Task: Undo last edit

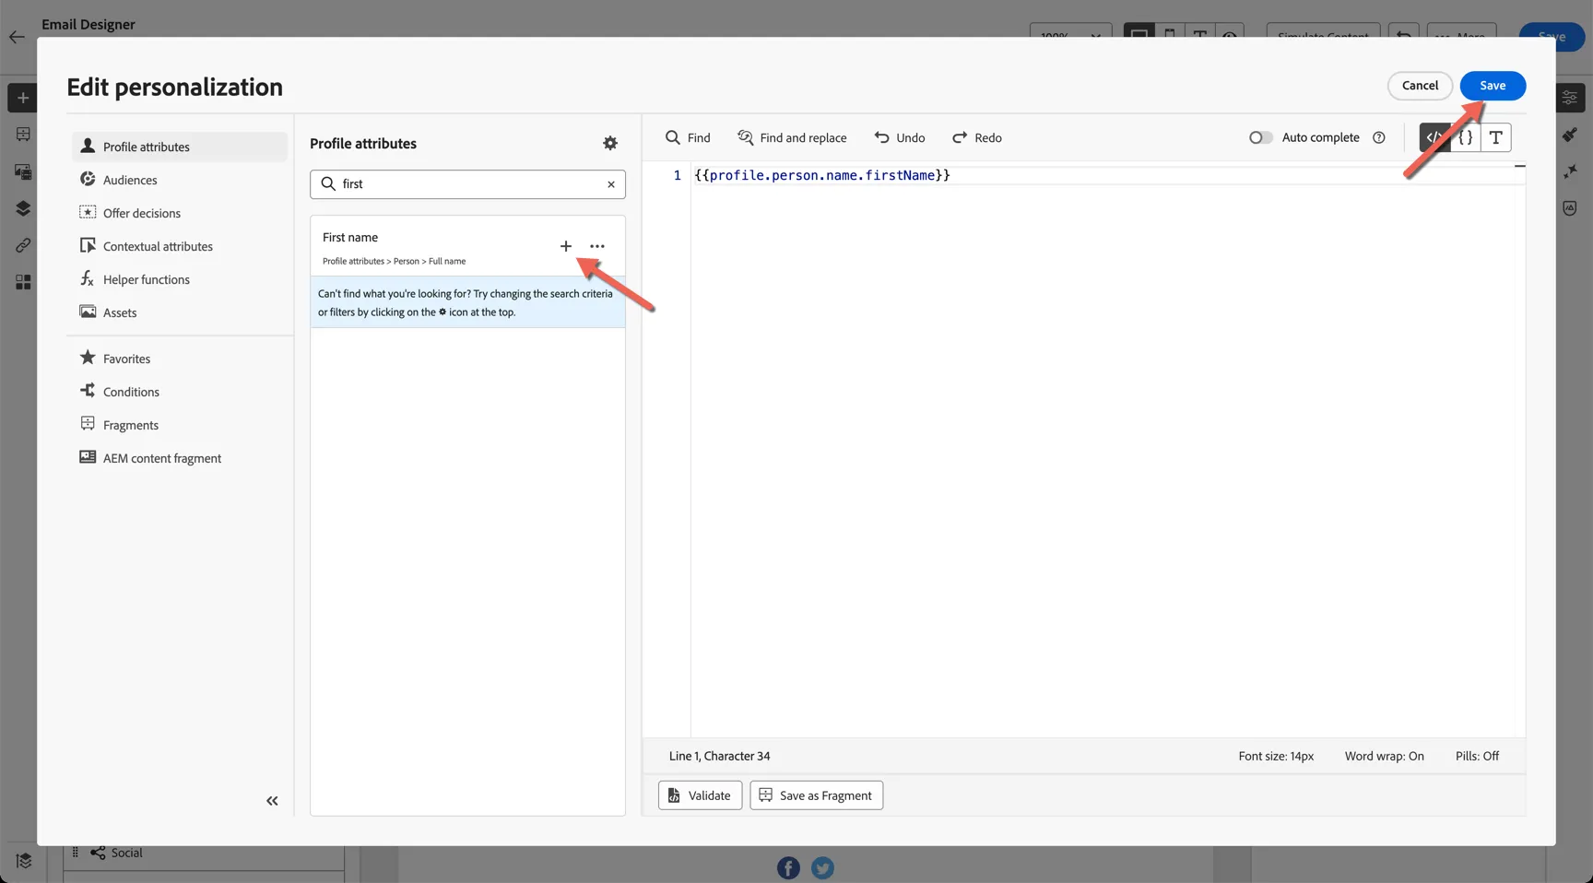Action: coord(900,137)
